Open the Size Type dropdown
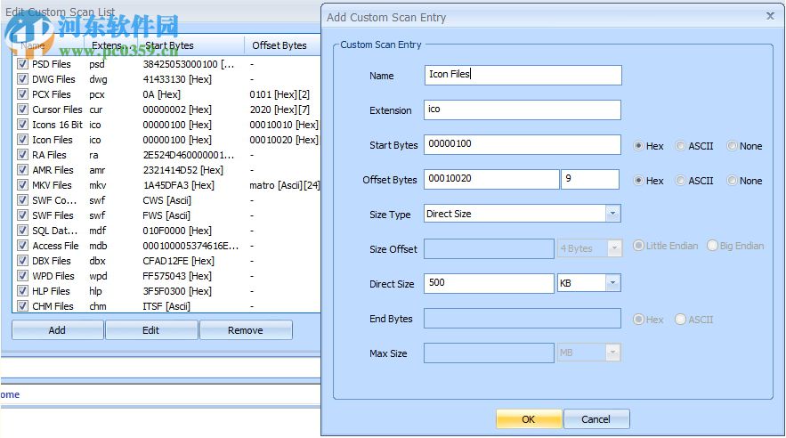The width and height of the screenshot is (786, 438). (x=612, y=214)
